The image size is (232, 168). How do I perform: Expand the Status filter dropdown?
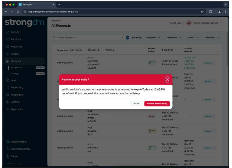(193, 38)
